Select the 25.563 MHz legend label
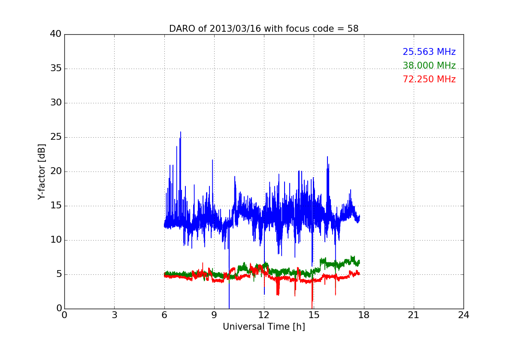The image size is (515, 343). 429,52
